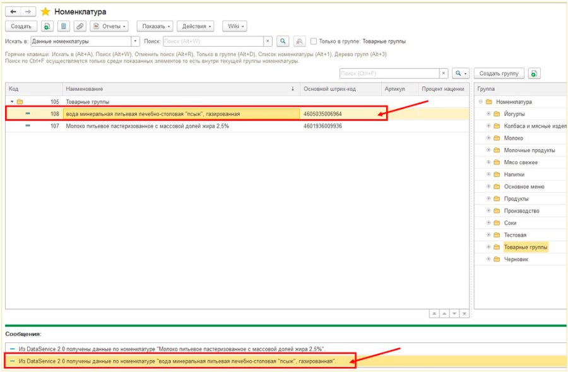
Task: Go back with the left arrow button
Action: 13,12
